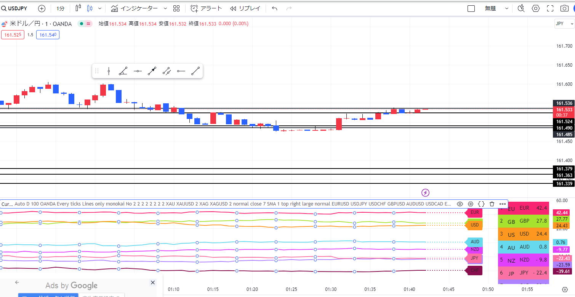Click the layout select square icon
Screen dimensions: 575x297
[x=471, y=8]
